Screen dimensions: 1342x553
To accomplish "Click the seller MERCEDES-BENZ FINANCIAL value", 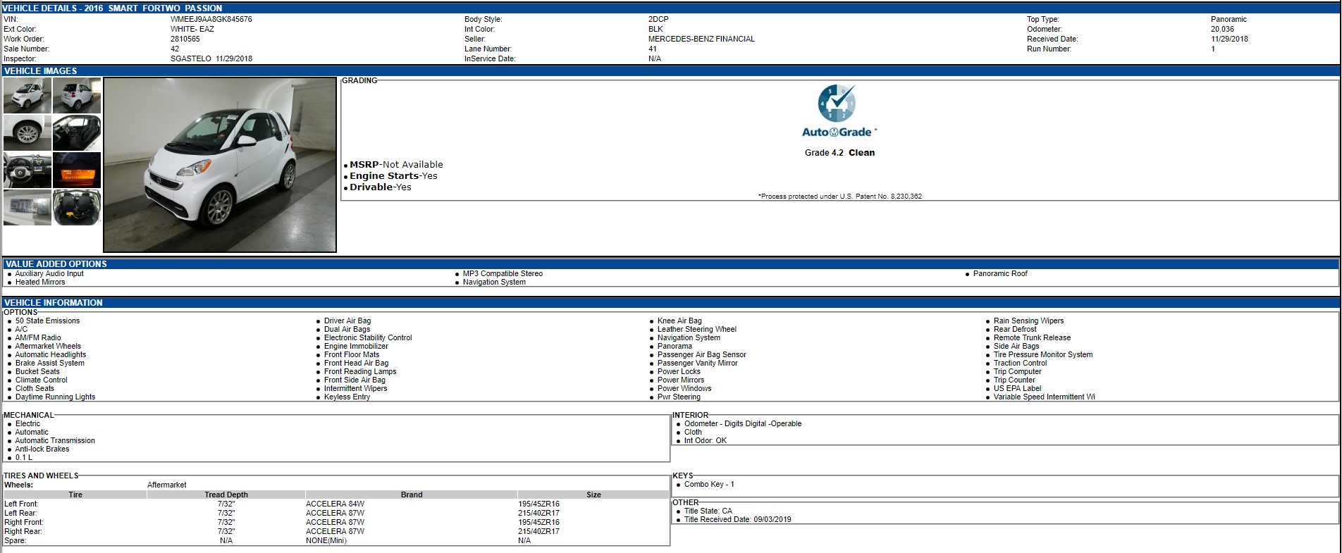I will click(x=701, y=39).
